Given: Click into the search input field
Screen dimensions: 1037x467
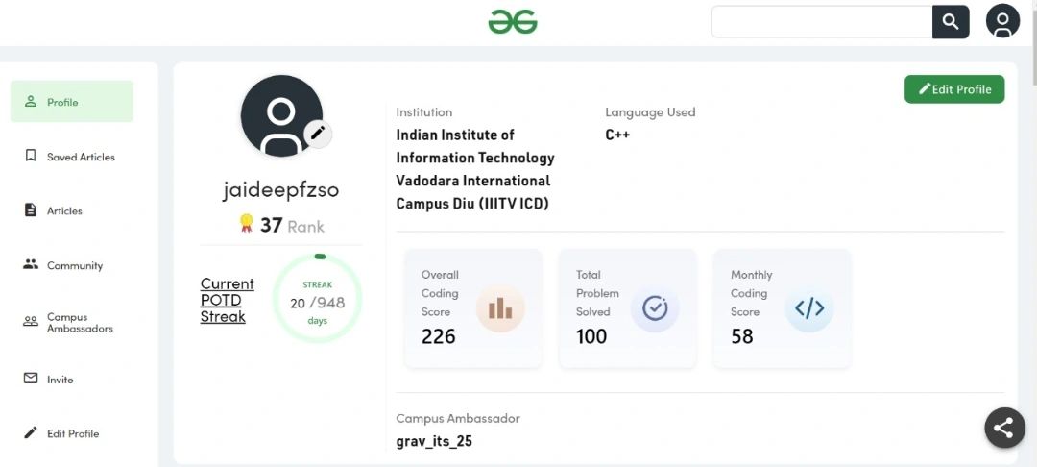Looking at the screenshot, I should point(822,22).
